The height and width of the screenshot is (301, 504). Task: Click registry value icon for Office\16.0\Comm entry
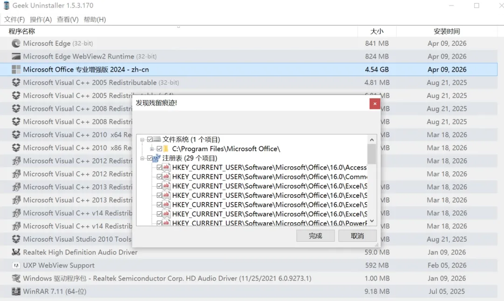point(166,177)
